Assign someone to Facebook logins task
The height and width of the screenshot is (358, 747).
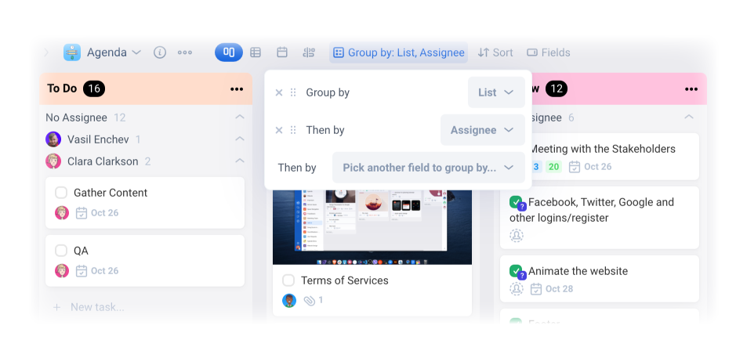(x=517, y=236)
